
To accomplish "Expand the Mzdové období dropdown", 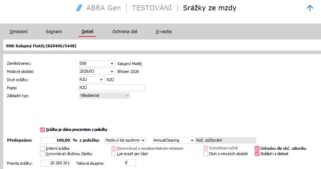I will click(112, 72).
